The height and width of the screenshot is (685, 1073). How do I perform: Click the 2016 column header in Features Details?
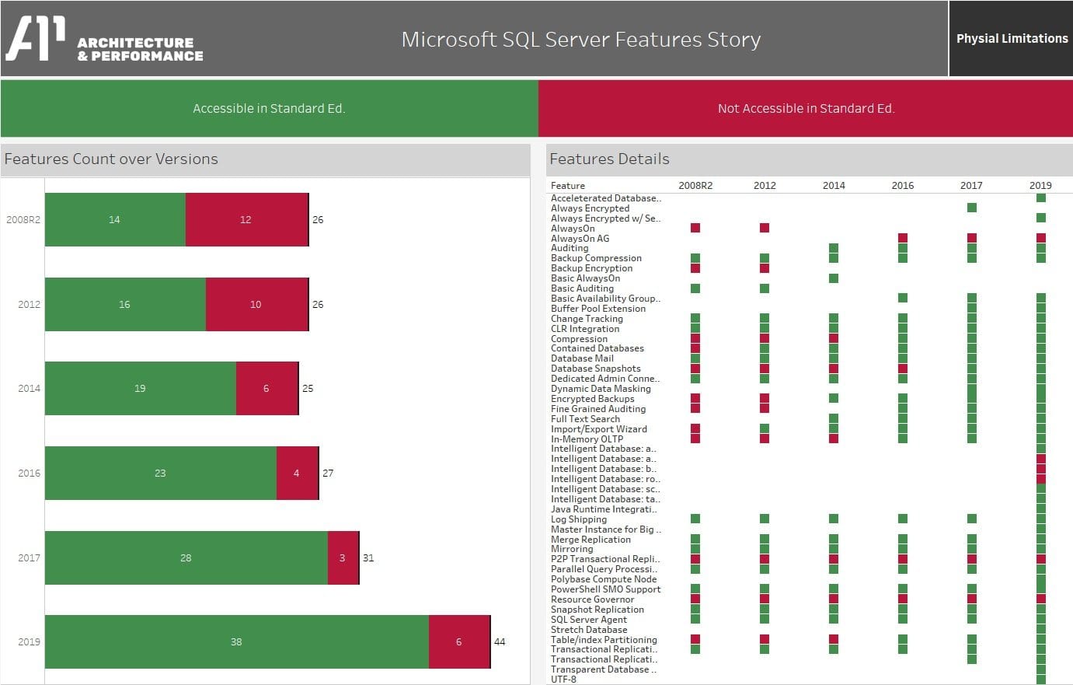(903, 186)
